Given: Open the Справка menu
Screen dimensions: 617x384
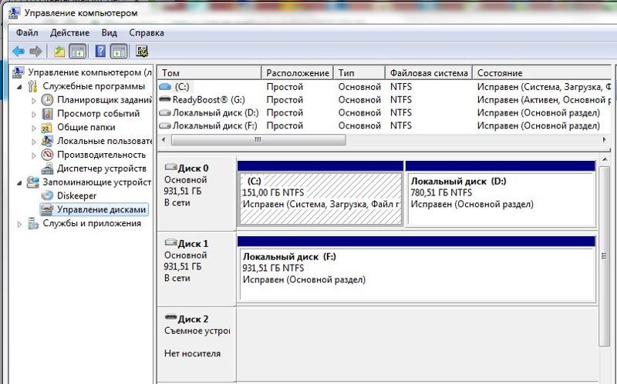Looking at the screenshot, I should coord(147,33).
